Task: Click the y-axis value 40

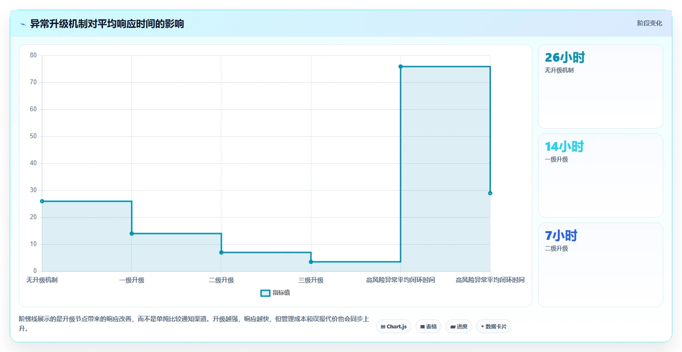Action: pos(33,163)
